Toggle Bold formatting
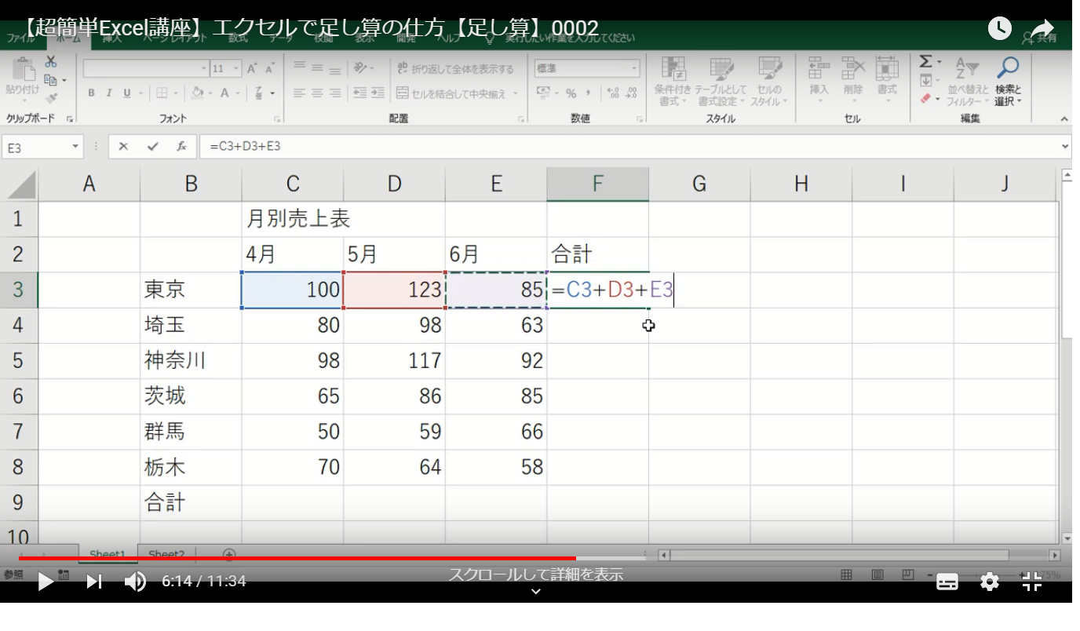The width and height of the screenshot is (1080, 631). [x=92, y=93]
